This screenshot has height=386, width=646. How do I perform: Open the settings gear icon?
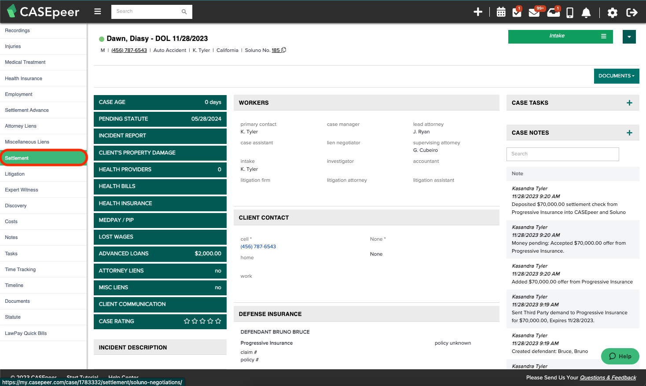(613, 13)
